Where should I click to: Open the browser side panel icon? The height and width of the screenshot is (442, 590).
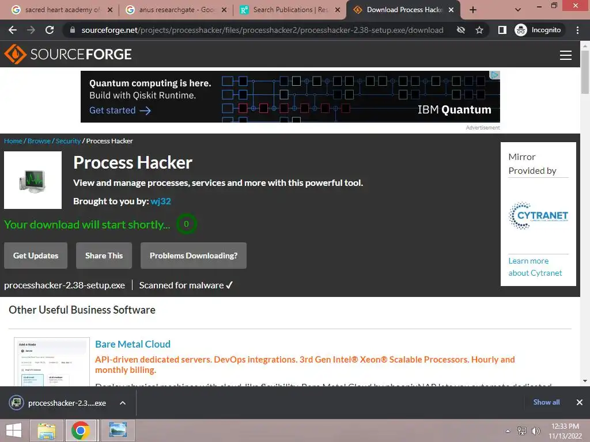coord(502,30)
